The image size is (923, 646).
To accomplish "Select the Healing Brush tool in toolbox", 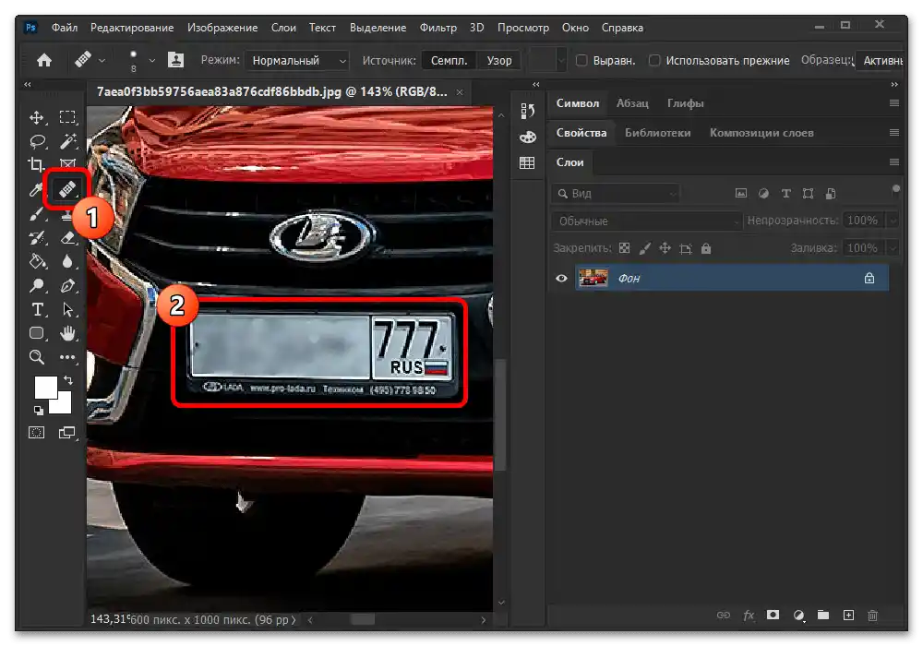I will (67, 189).
